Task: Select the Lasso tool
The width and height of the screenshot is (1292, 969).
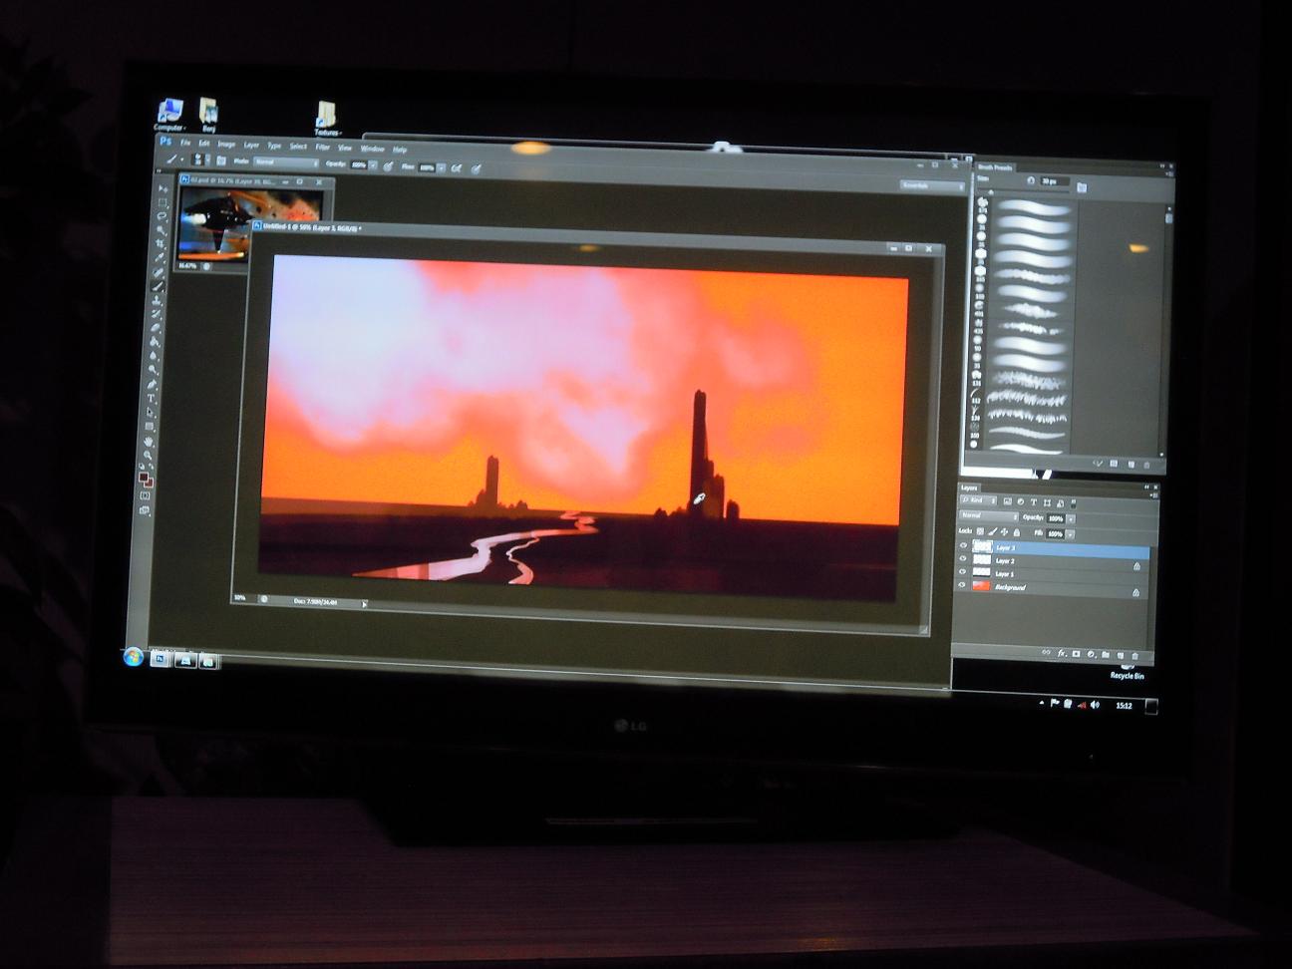Action: pos(161,216)
